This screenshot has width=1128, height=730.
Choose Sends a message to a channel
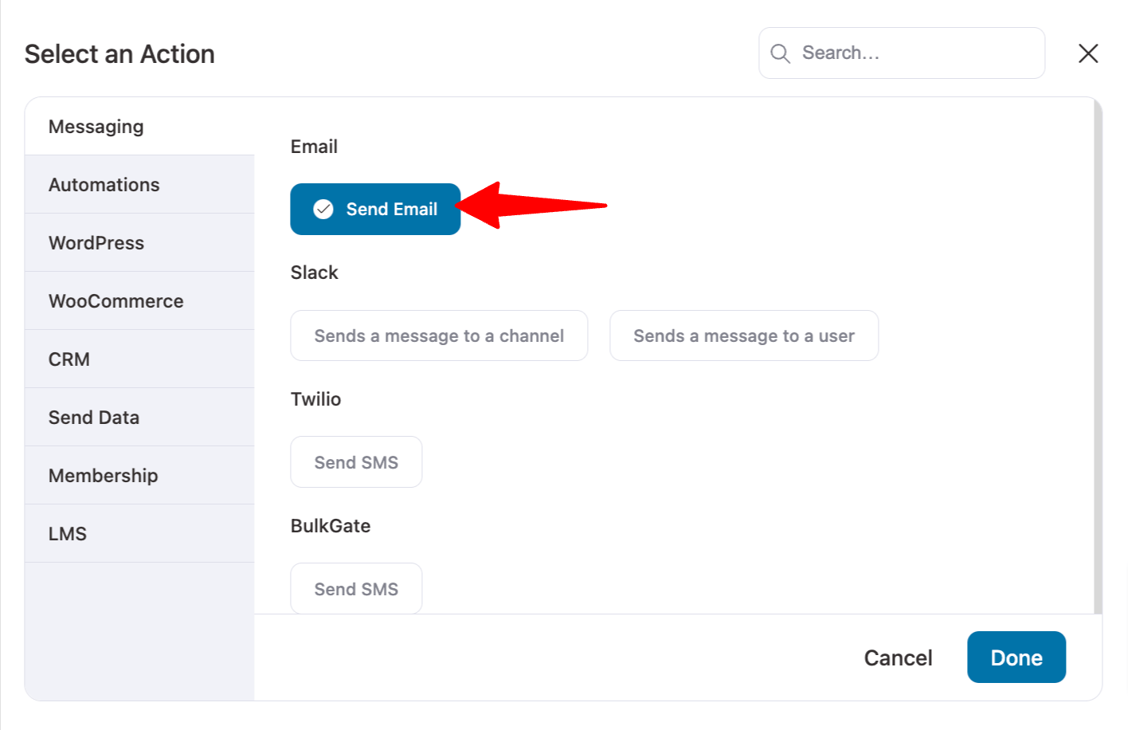coord(439,336)
